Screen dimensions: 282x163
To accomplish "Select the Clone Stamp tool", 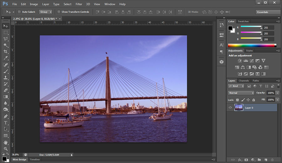I will [6, 78].
